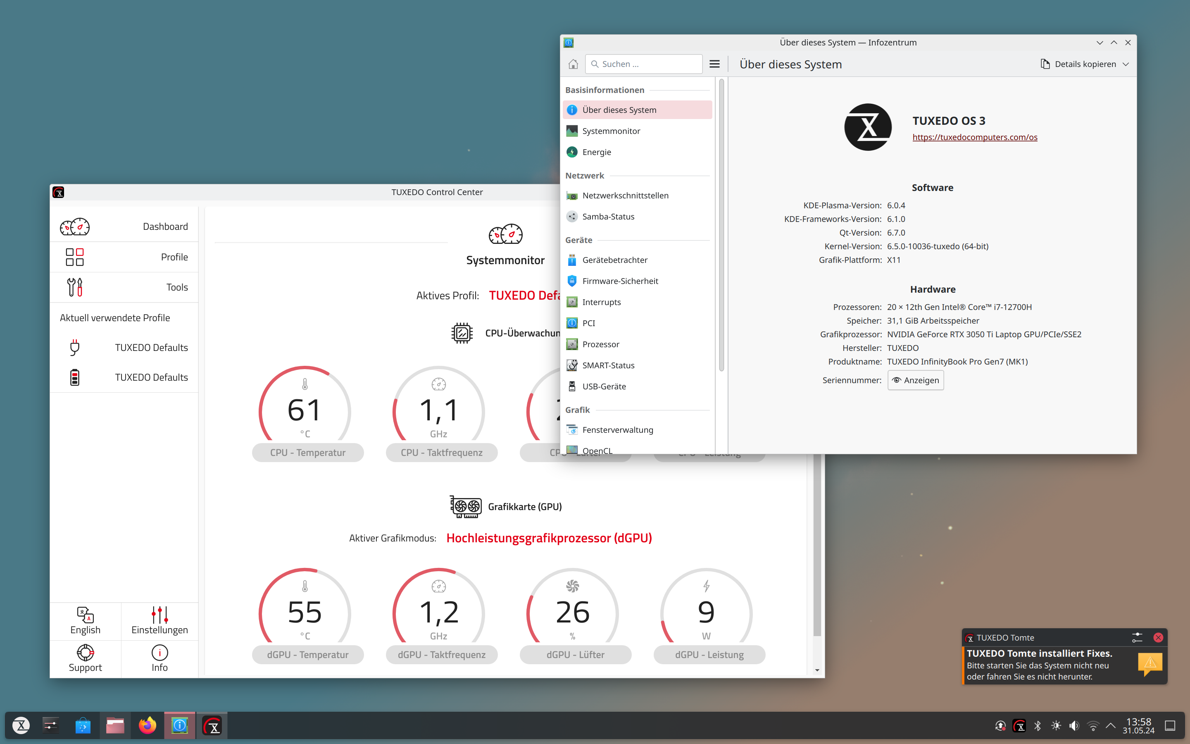Image resolution: width=1190 pixels, height=744 pixels.
Task: Go to Infozentrum home via house icon
Action: tap(573, 64)
